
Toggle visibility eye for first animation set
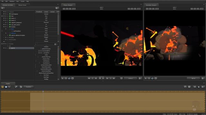pos(4,14)
